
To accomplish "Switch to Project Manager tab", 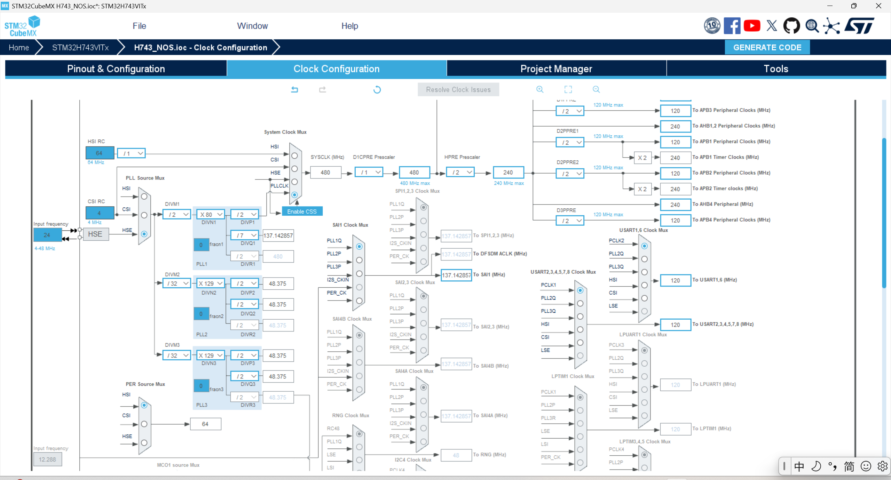I will [x=556, y=69].
